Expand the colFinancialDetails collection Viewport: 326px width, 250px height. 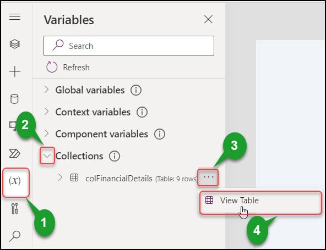point(60,177)
